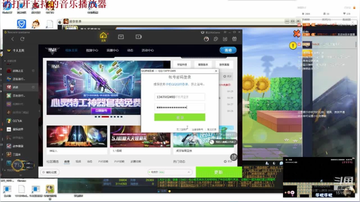
Task: Click the red X icon in game window
Action: point(296,33)
